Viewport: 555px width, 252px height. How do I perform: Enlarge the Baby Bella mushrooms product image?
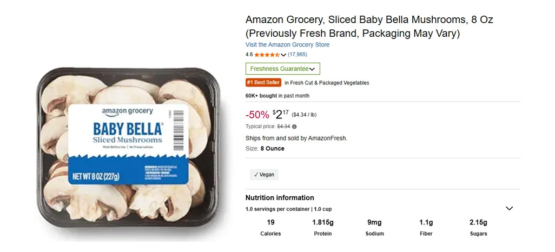pos(128,141)
